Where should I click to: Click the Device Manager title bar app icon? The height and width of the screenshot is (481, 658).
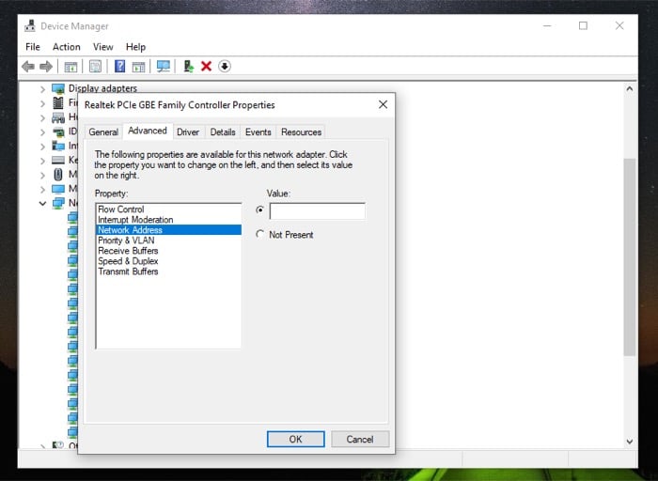(30, 26)
